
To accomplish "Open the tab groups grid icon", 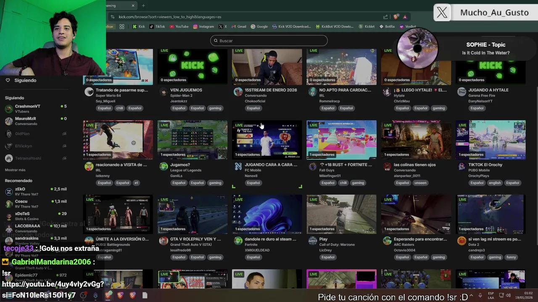I will point(122,26).
